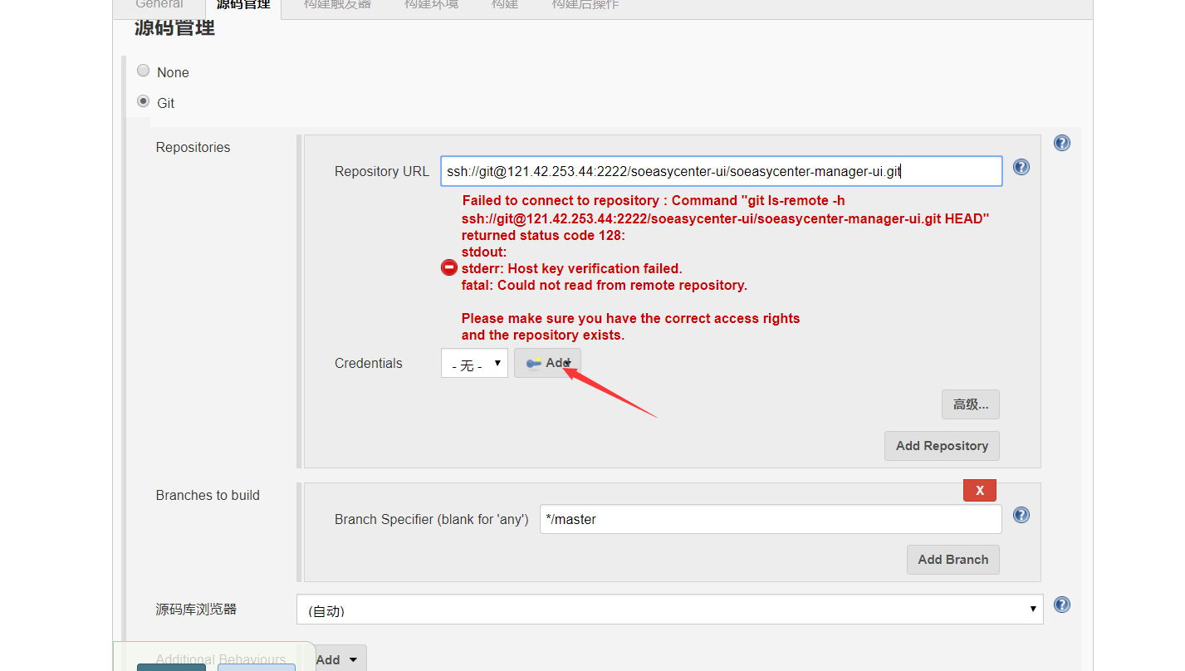Switch to the General tab
1185x671 pixels.
click(159, 5)
